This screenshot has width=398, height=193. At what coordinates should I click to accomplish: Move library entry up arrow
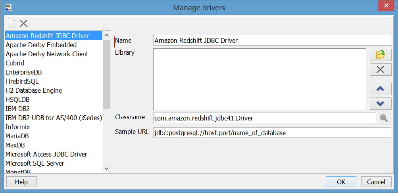[381, 89]
